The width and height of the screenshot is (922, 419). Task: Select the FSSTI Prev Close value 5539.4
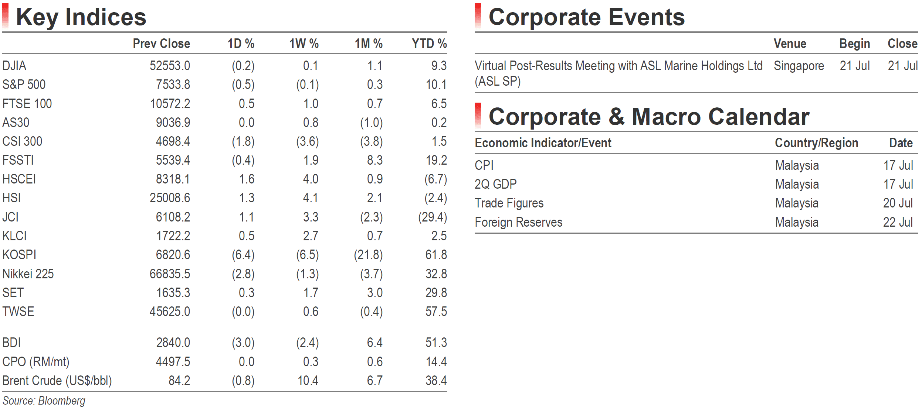(173, 160)
